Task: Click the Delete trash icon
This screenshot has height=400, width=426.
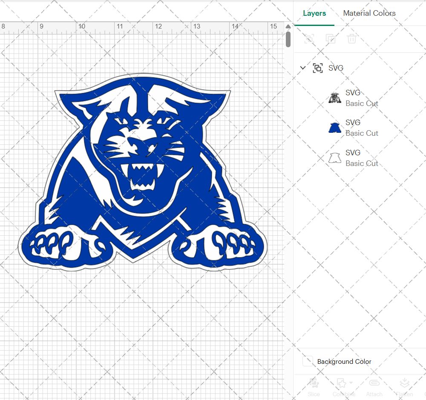Action: pyautogui.click(x=351, y=39)
